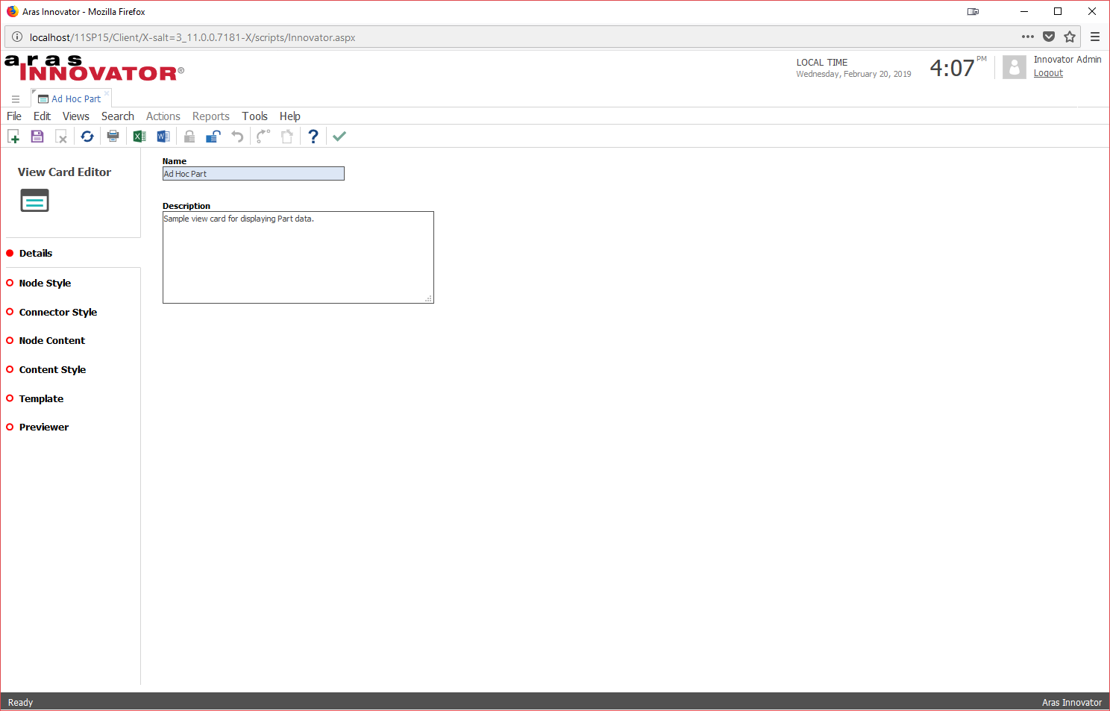Select the Template section
Screen dimensions: 1110x711
(41, 399)
